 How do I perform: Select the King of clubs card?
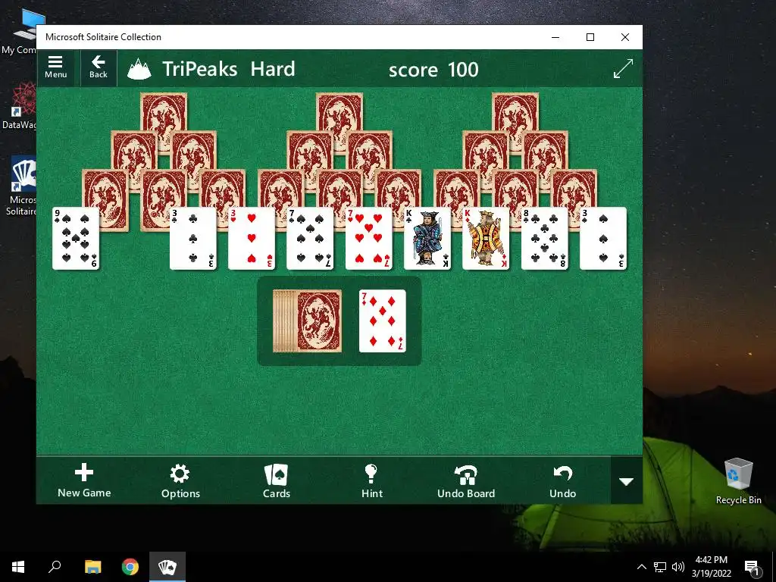click(x=427, y=239)
